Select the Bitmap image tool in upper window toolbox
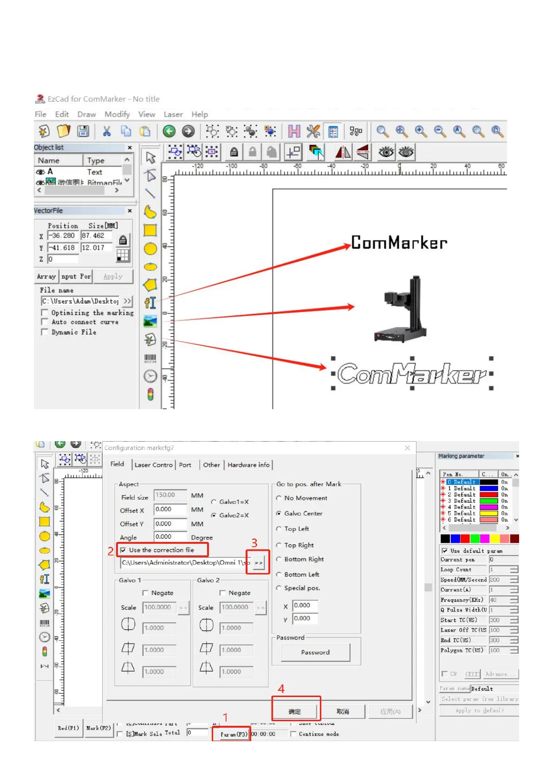The image size is (553, 782). coord(150,321)
